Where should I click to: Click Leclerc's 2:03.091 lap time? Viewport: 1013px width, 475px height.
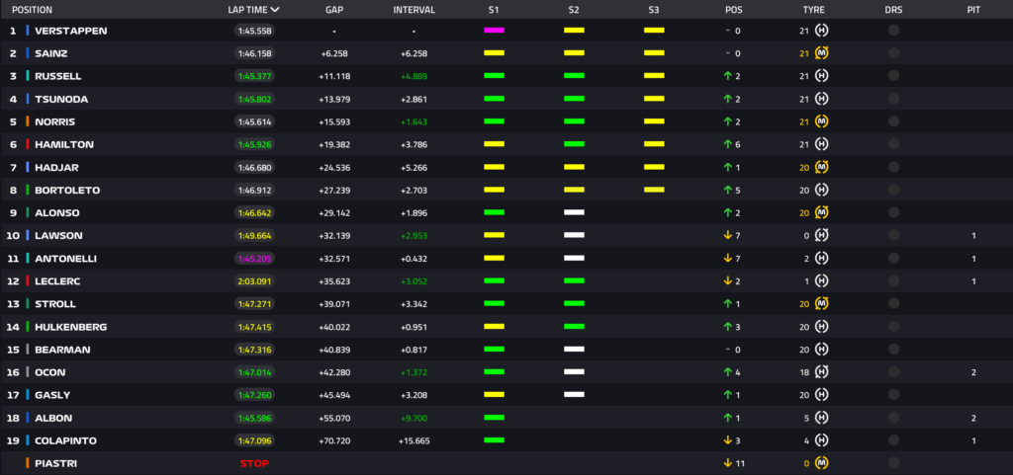254,280
